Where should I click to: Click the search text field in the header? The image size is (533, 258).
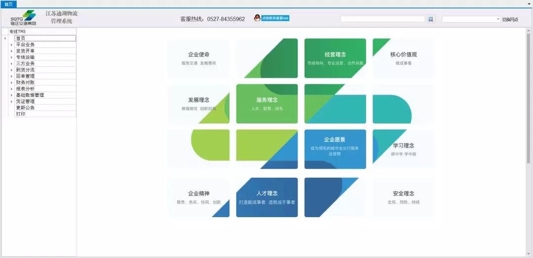point(382,19)
